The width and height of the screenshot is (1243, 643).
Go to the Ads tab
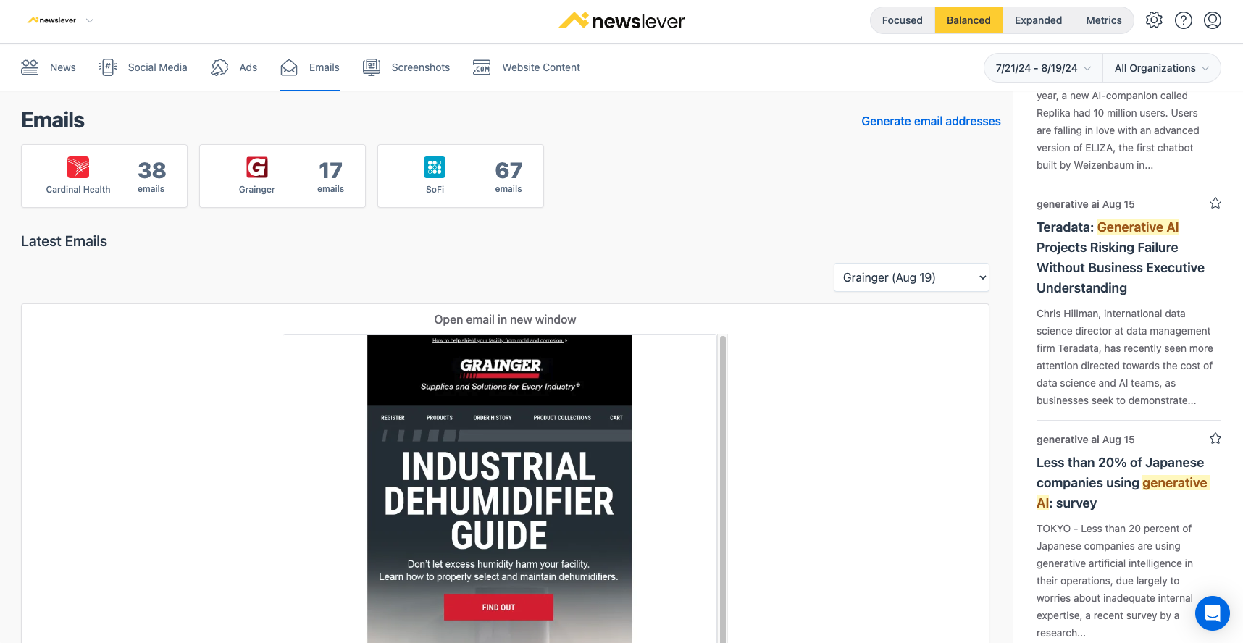click(x=234, y=67)
